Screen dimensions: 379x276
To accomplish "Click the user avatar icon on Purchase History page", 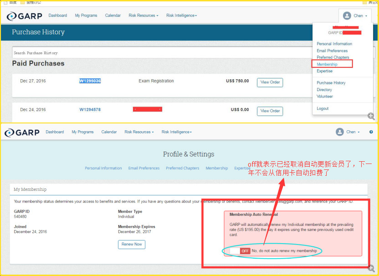I will point(347,15).
